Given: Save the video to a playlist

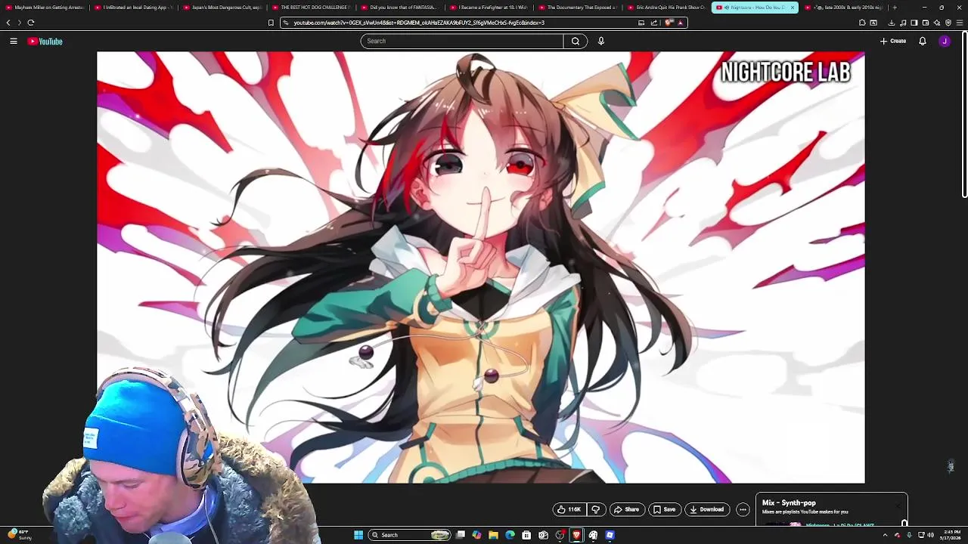Looking at the screenshot, I should pyautogui.click(x=664, y=509).
